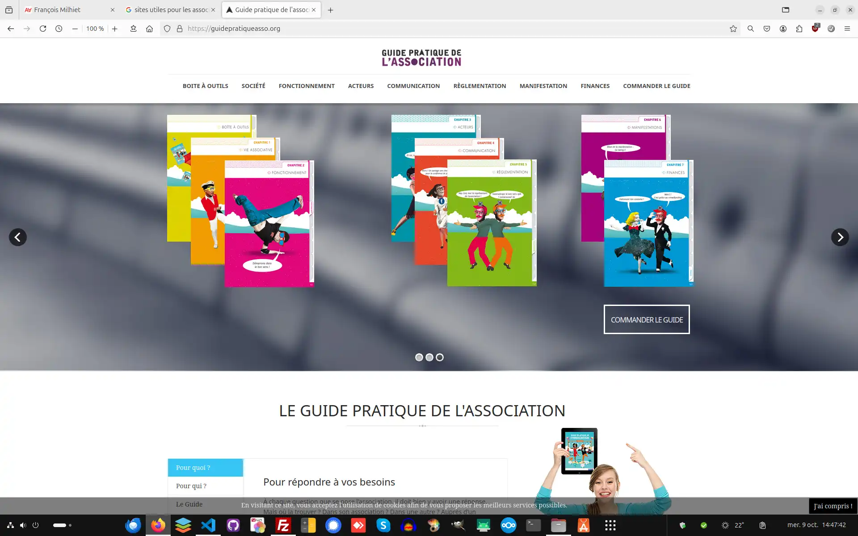Switch to the François Milhiet tab

click(69, 10)
